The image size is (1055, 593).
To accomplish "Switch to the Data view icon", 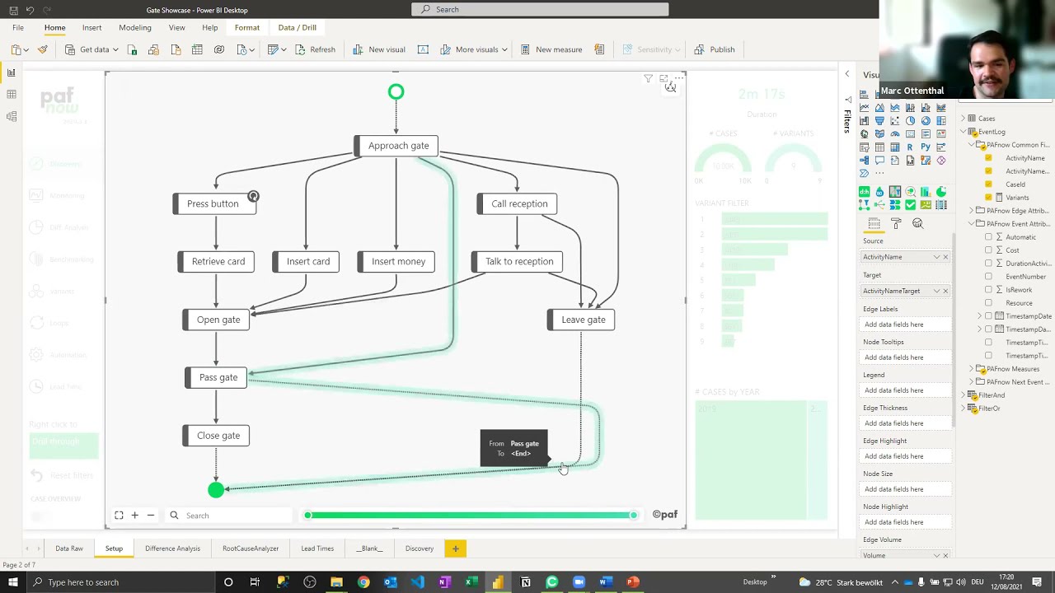I will pos(12,95).
